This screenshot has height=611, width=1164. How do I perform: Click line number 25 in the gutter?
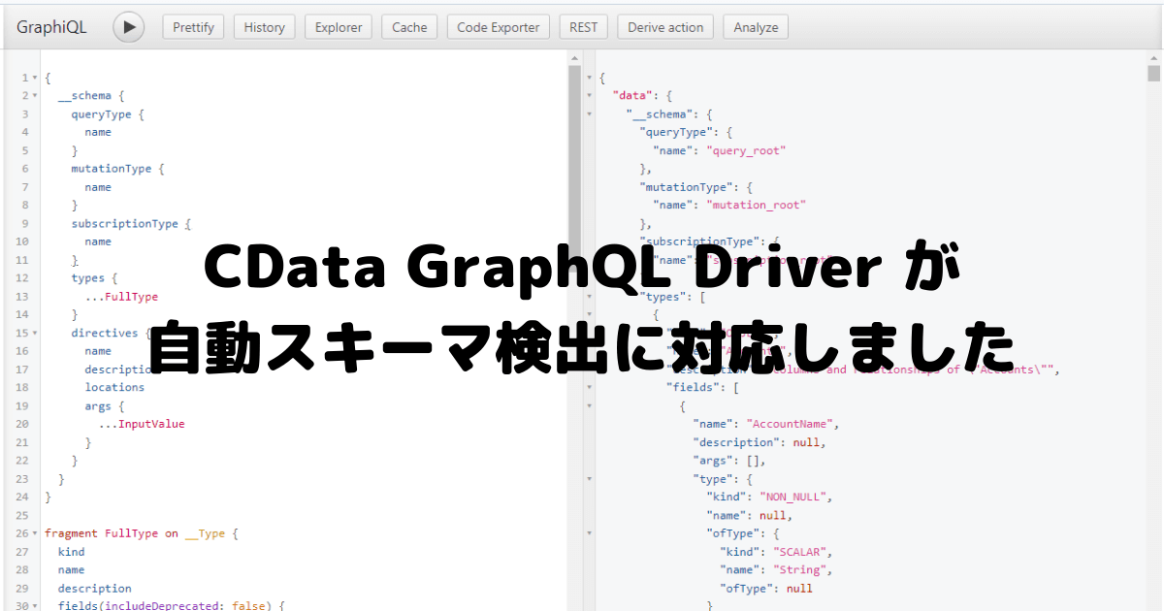click(x=22, y=515)
